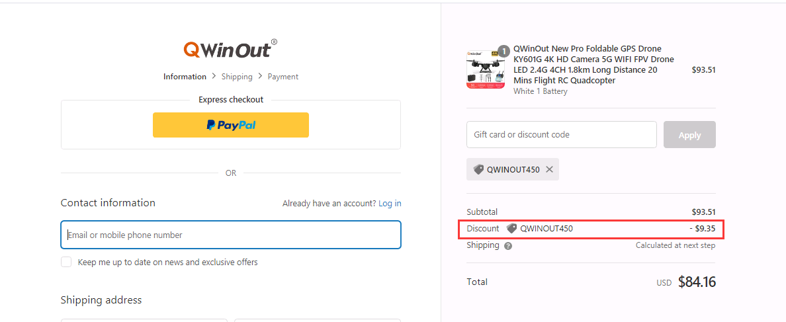Click the $84.16 total price
The width and height of the screenshot is (786, 322).
pos(697,282)
